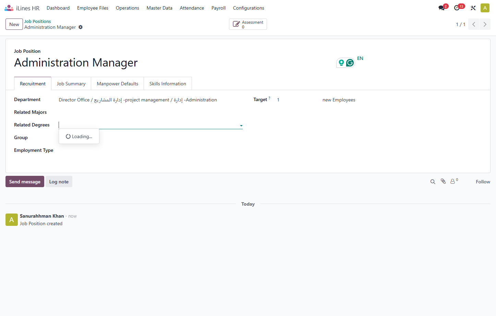Show followers list icon

pyautogui.click(x=454, y=181)
